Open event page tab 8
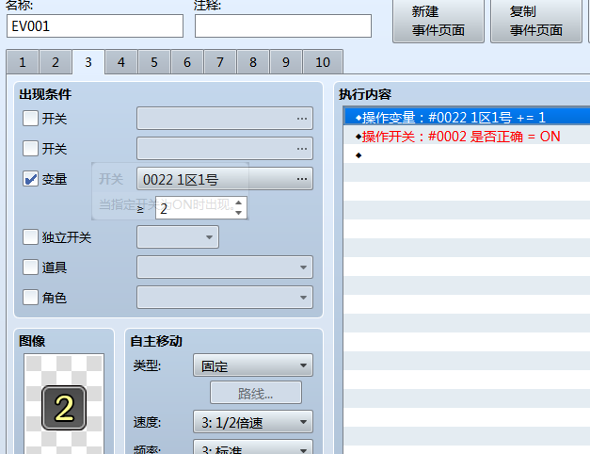This screenshot has width=590, height=454. point(253,62)
